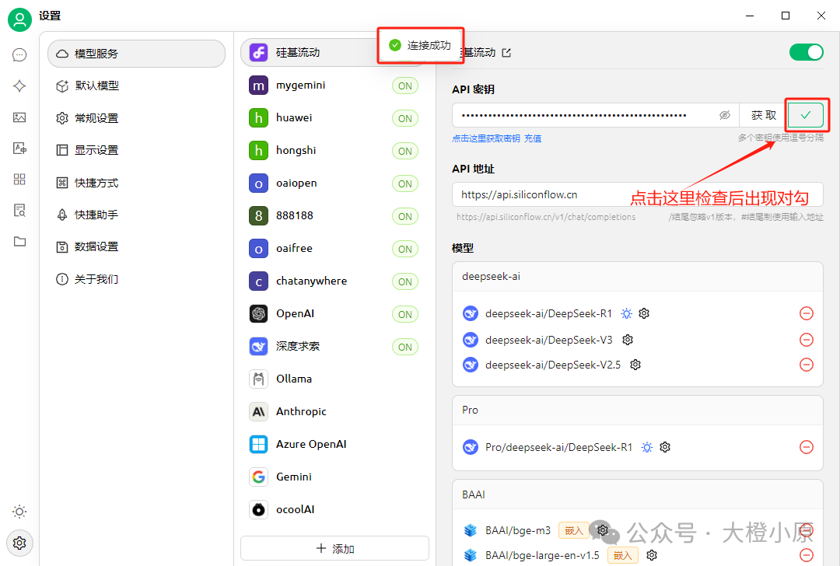Open the 硅基流动 external website link icon

(506, 52)
